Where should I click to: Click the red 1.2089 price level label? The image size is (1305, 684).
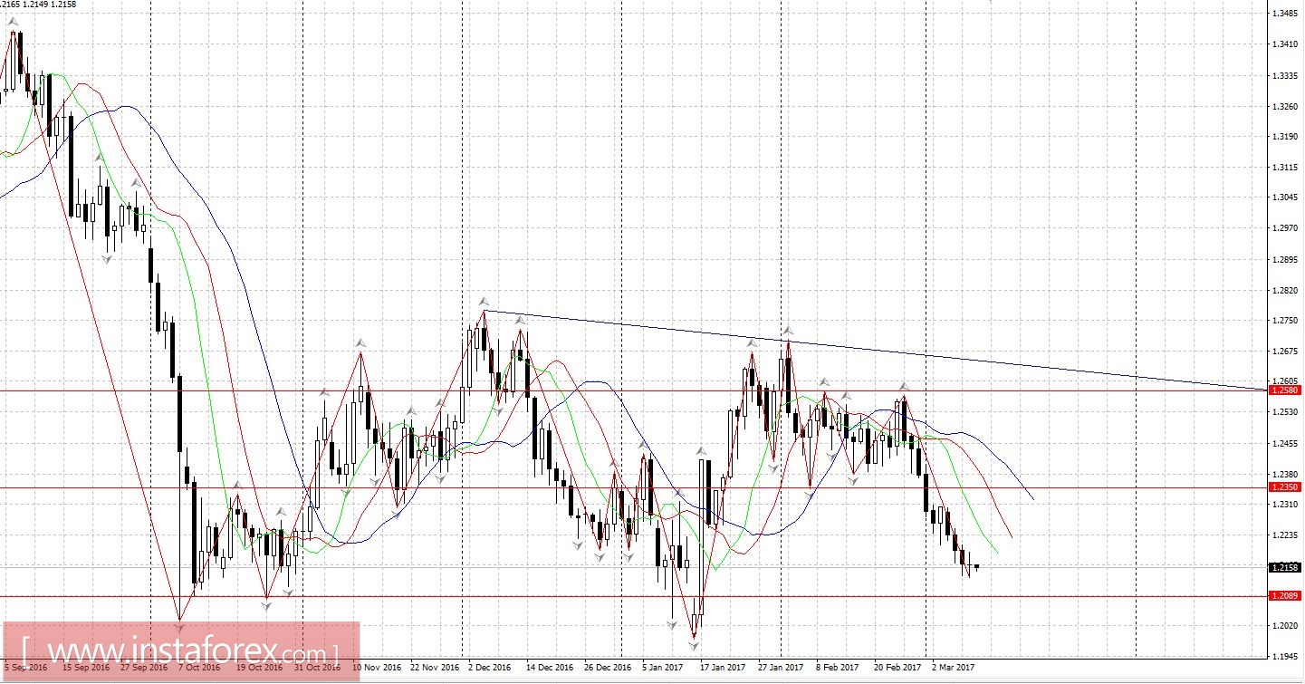click(x=1285, y=596)
